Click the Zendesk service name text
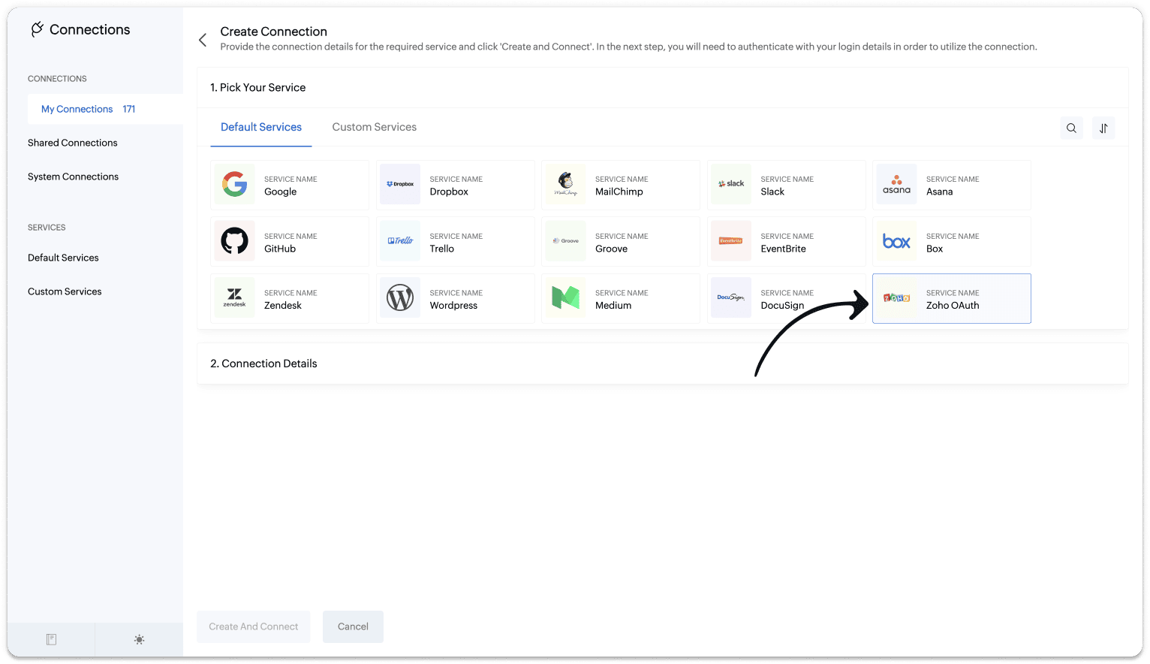This screenshot has width=1150, height=664. pos(283,306)
